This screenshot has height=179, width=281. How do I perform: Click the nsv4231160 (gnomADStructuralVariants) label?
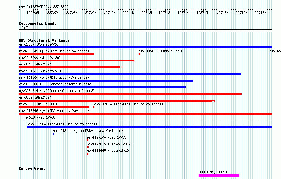pyautogui.click(x=54, y=77)
